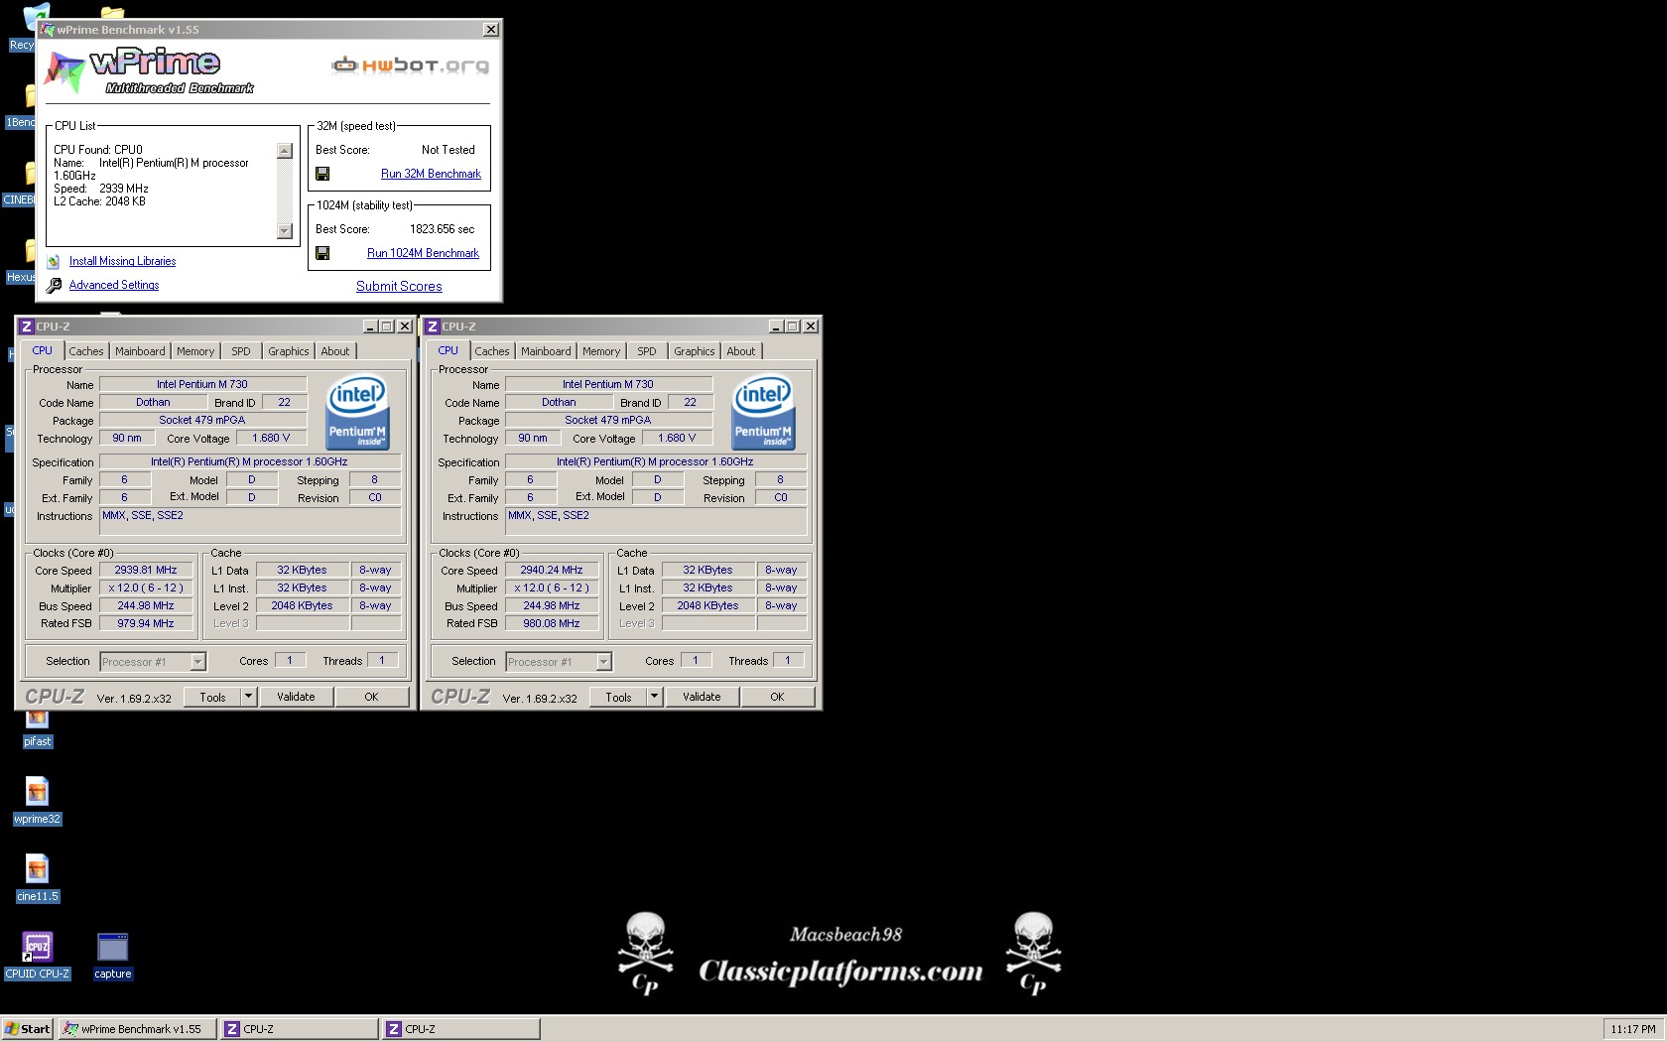Close the wPrime Benchmark window
Viewport: 1667px width, 1042px height.
coord(491,30)
